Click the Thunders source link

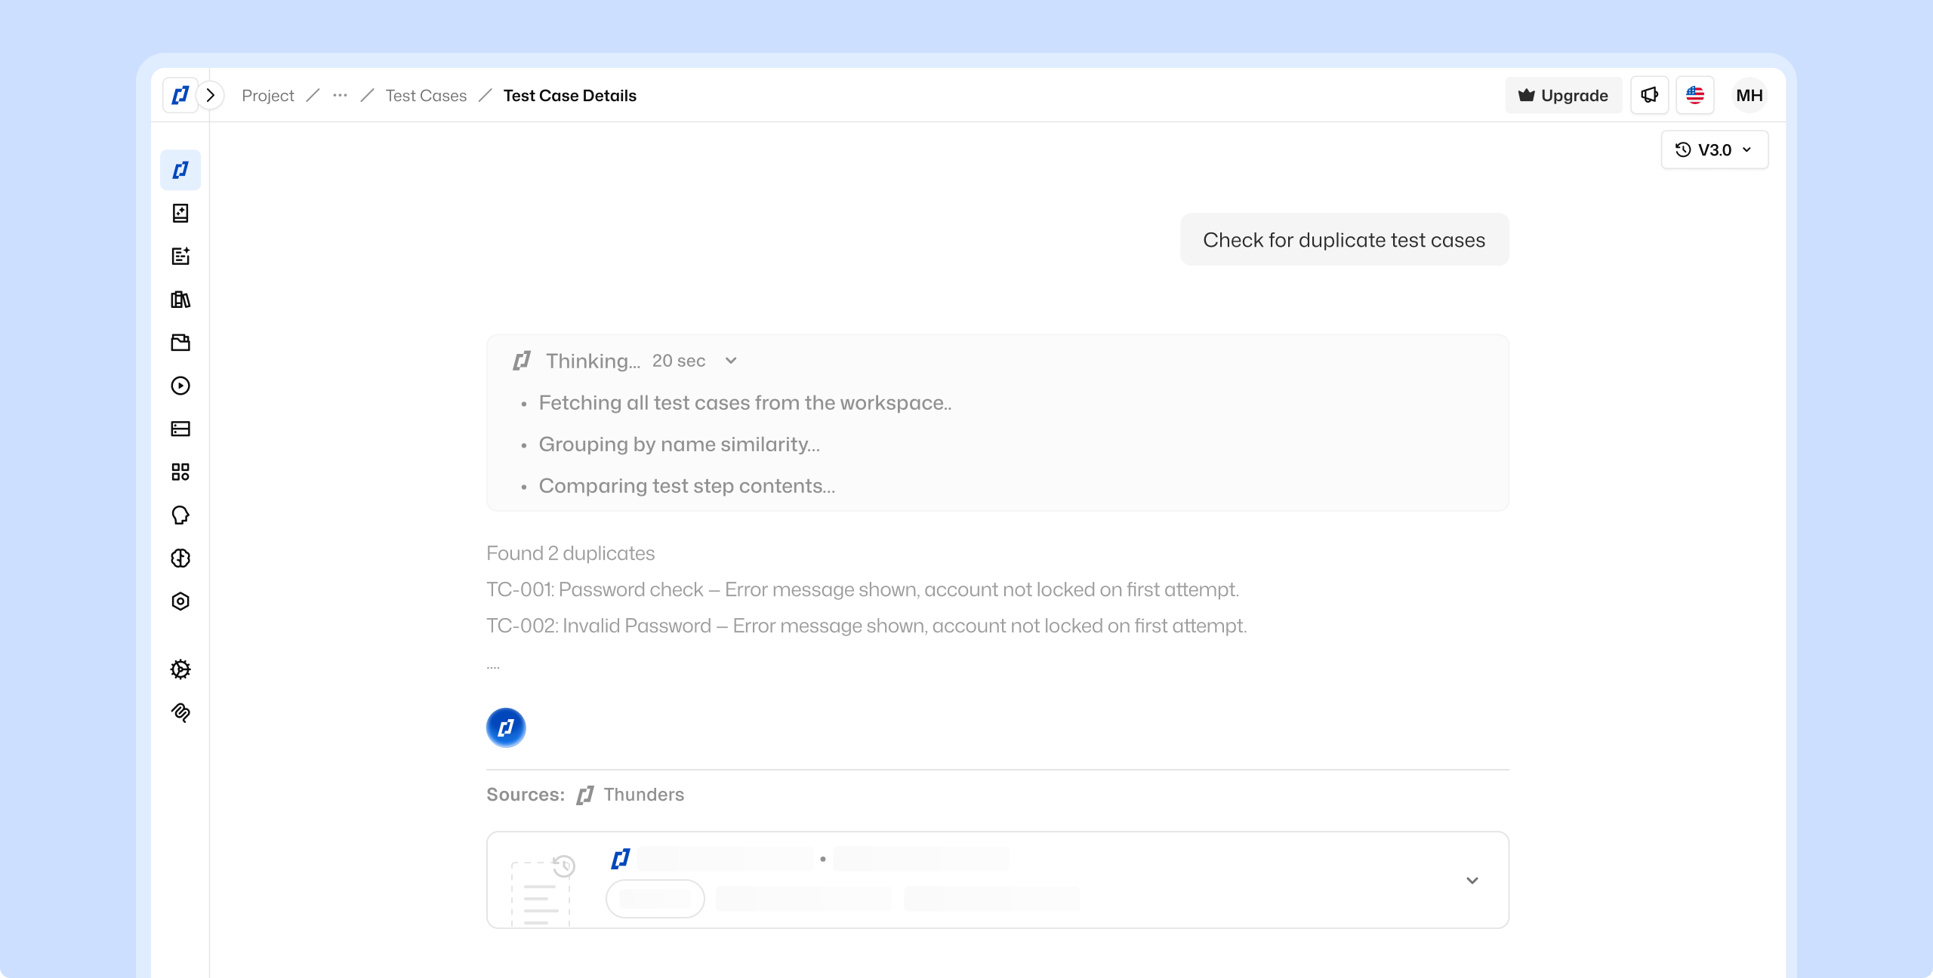[x=643, y=795]
